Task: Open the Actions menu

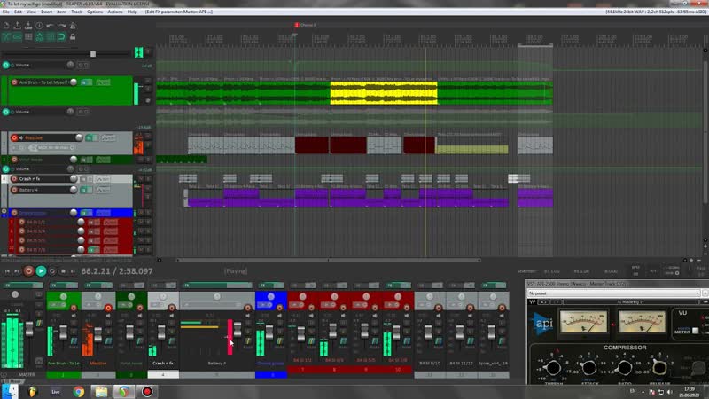Action: coord(115,12)
